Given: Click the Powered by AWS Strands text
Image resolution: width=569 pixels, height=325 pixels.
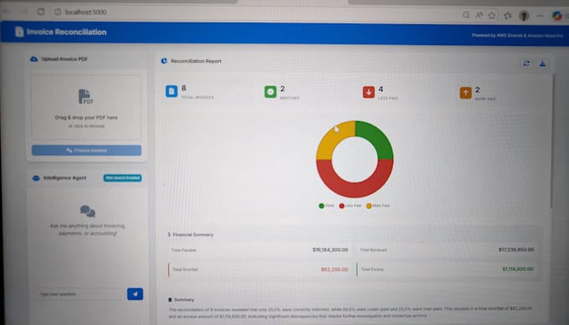Looking at the screenshot, I should pyautogui.click(x=517, y=35).
